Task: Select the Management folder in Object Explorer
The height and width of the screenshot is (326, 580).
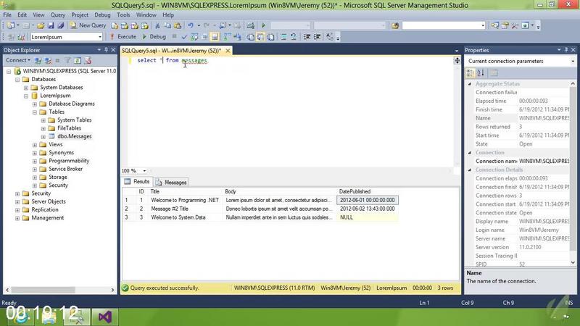Action: [47, 218]
